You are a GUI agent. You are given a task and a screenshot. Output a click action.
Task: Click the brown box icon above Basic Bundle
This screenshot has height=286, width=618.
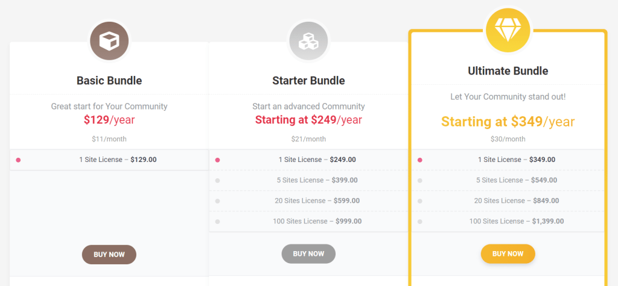point(109,42)
